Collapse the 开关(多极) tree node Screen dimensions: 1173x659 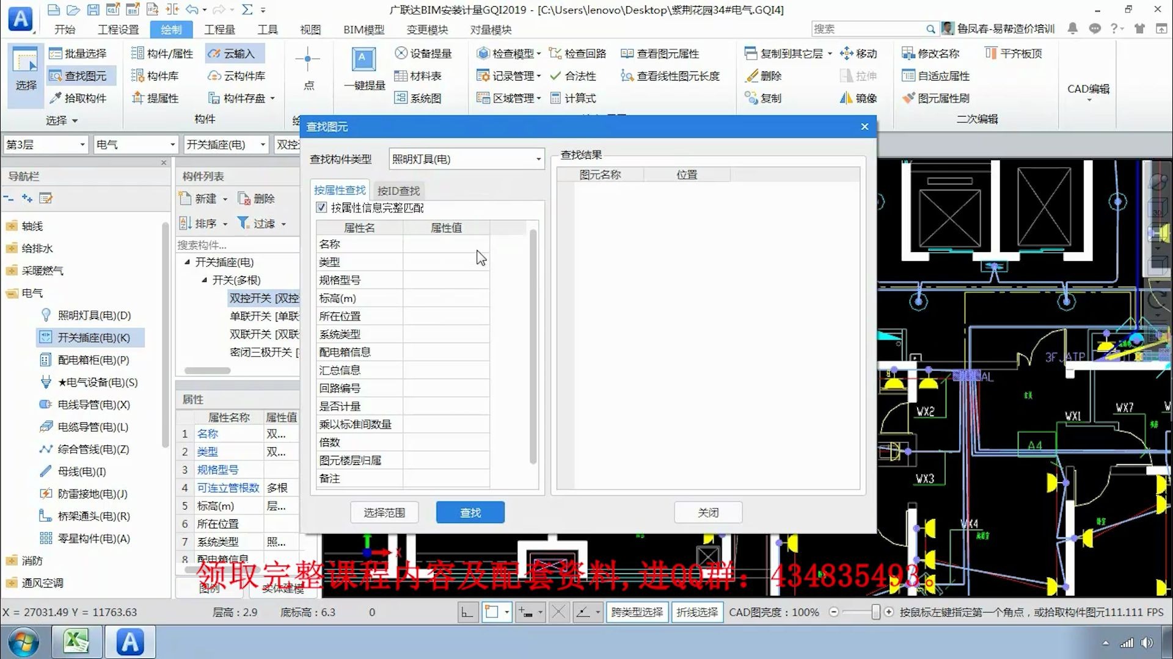pyautogui.click(x=205, y=280)
